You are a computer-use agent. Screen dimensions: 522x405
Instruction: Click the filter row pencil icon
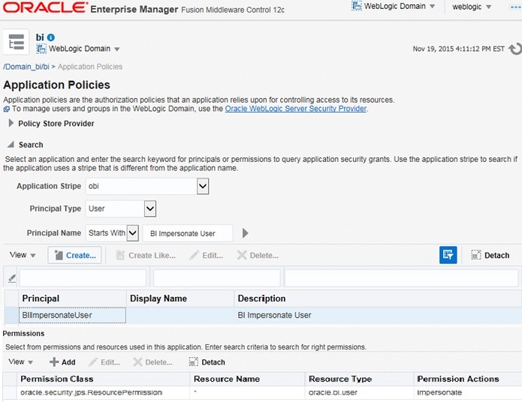(11, 278)
